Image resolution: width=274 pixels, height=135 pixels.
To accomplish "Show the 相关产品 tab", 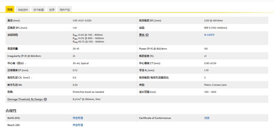I will (x=65, y=10).
